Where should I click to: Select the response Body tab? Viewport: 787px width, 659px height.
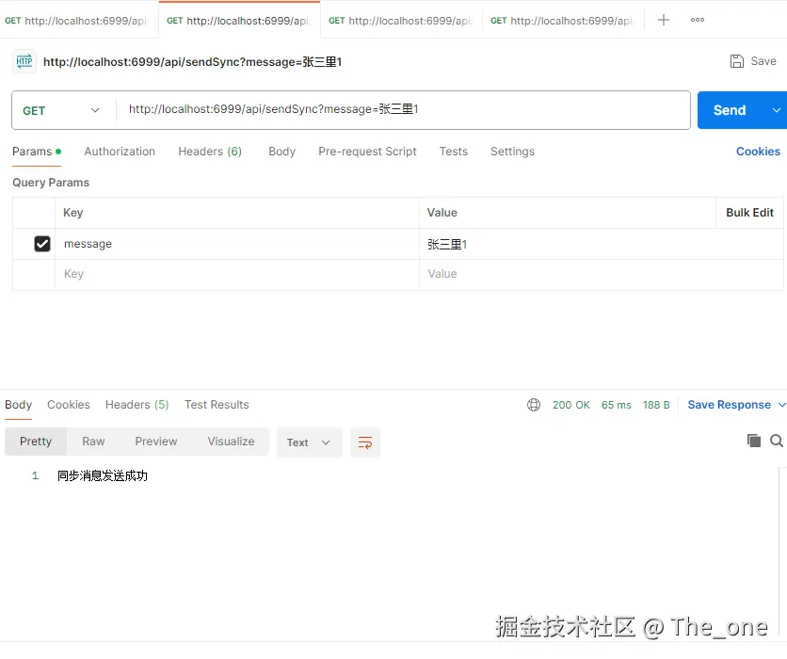tap(18, 405)
